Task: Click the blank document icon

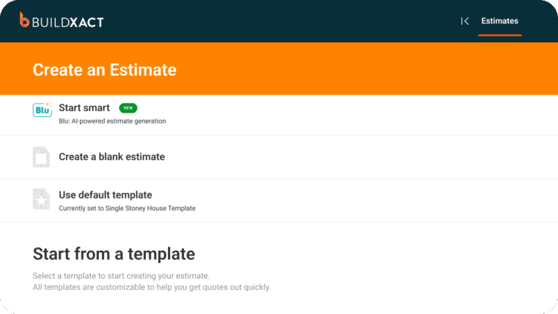Action: pos(42,157)
